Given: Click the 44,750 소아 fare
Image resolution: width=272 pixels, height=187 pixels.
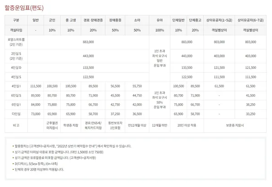Looking at the screenshot, I should (x=137, y=96).
